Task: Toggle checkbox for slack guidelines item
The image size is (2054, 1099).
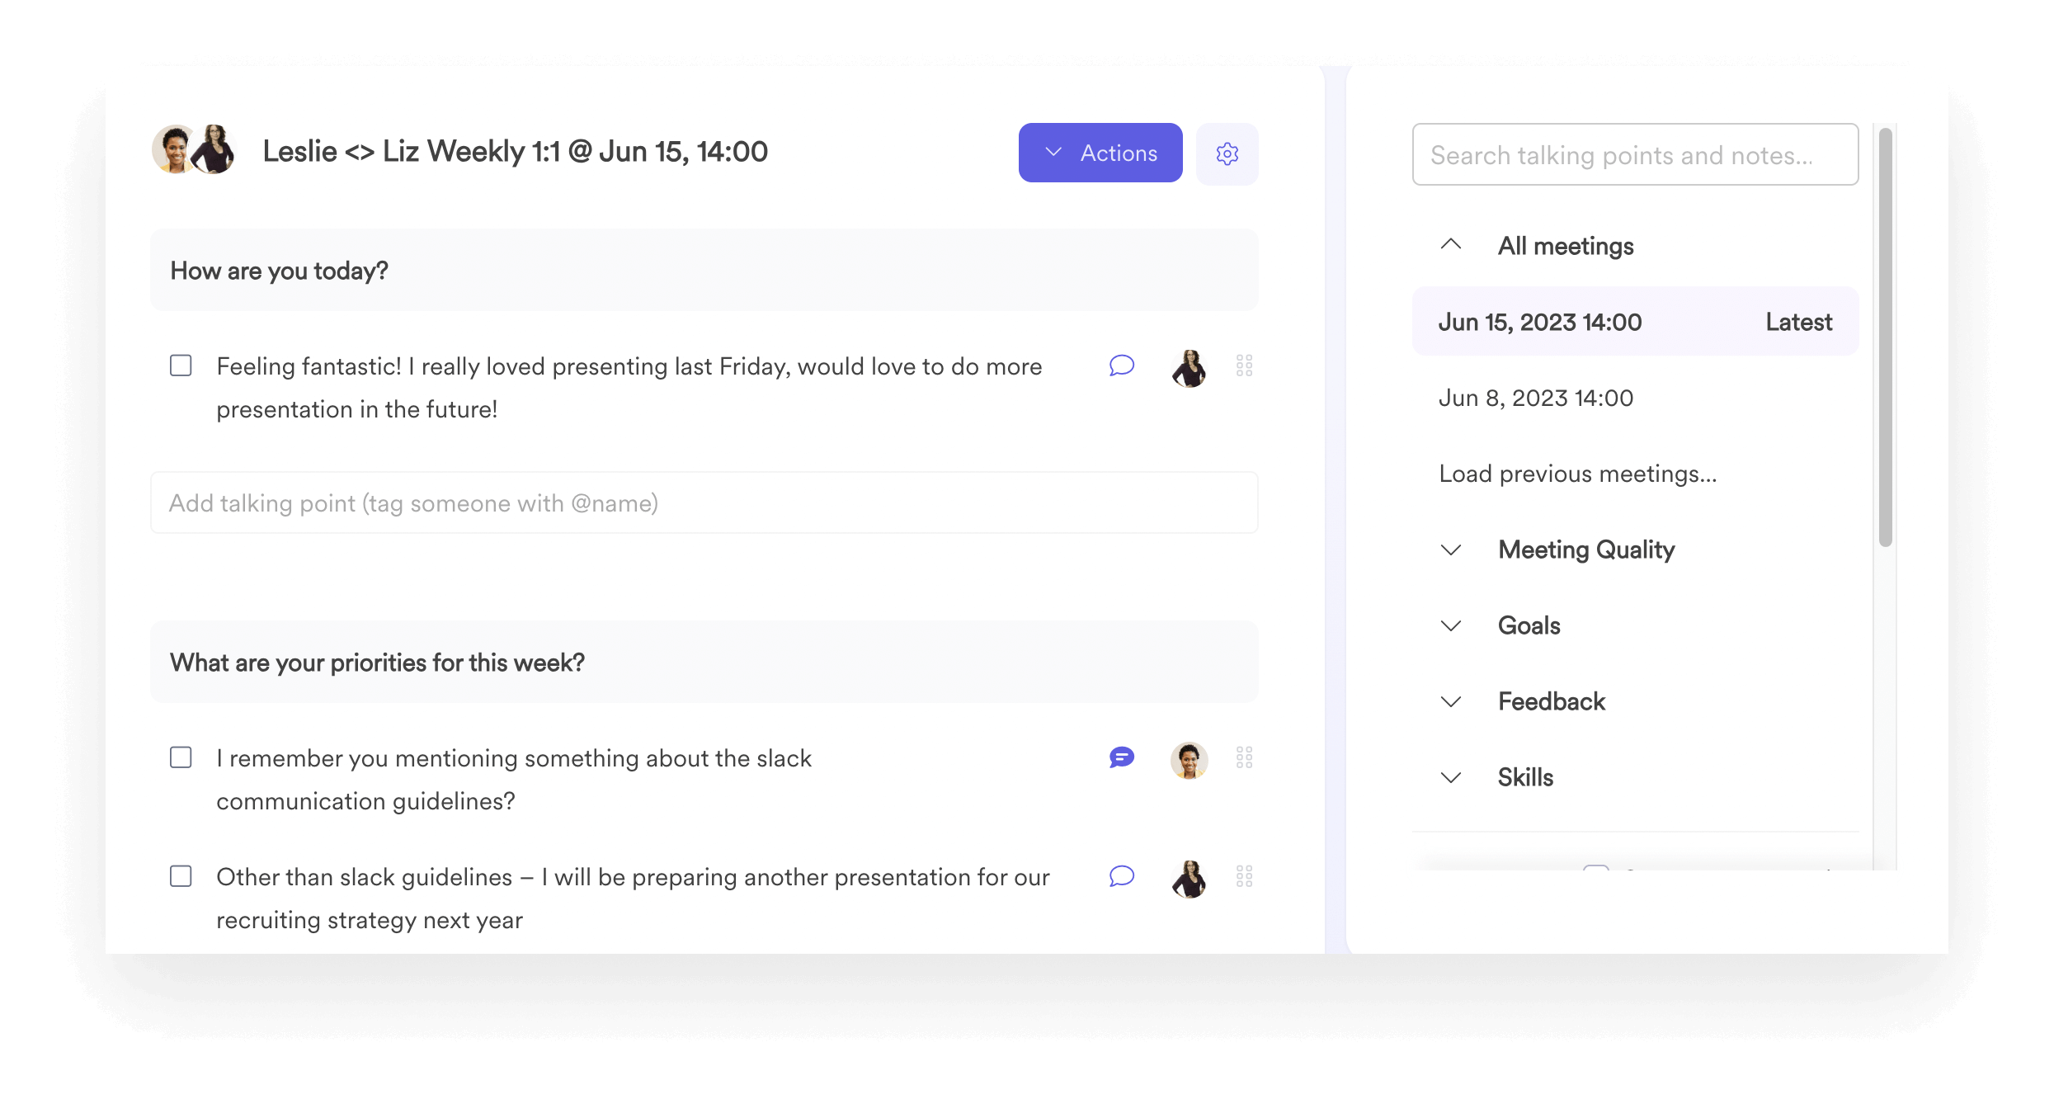Action: pos(182,758)
